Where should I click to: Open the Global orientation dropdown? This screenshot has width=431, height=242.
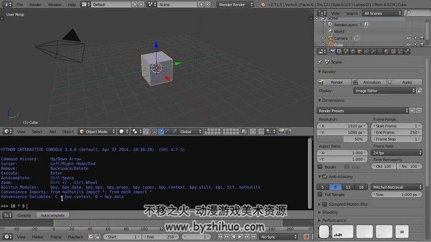(190, 132)
